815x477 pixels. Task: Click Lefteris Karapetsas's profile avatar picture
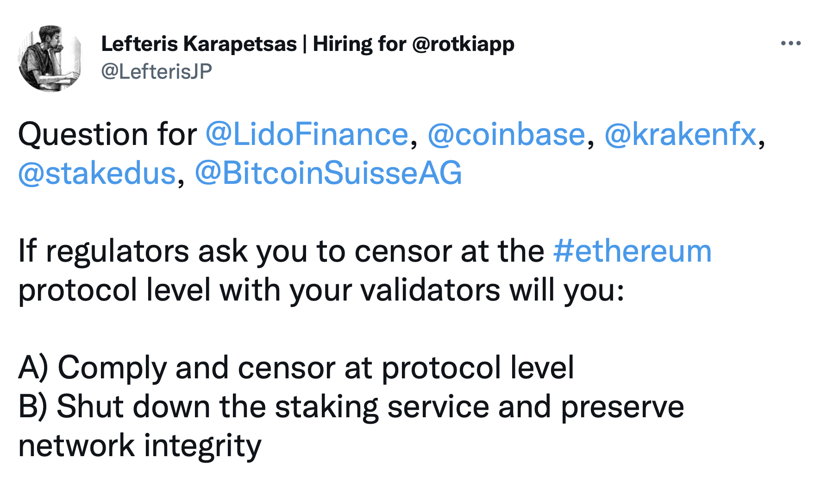[x=50, y=58]
